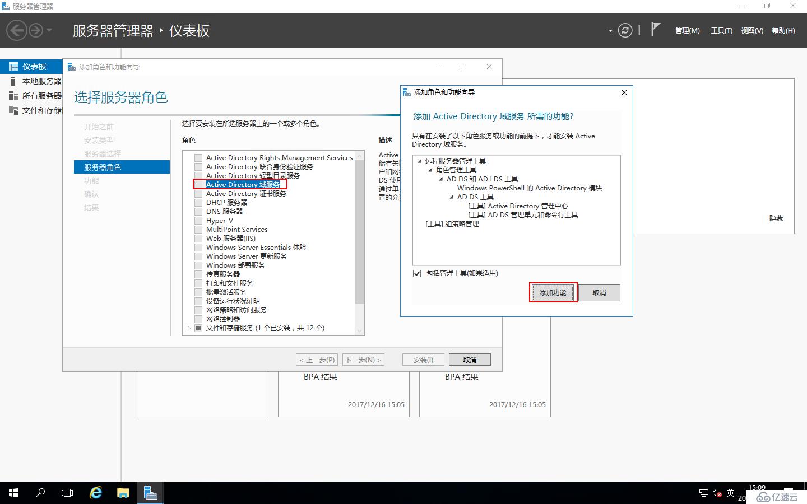Open the 管理(M) menu
The width and height of the screenshot is (807, 504).
[x=687, y=31]
